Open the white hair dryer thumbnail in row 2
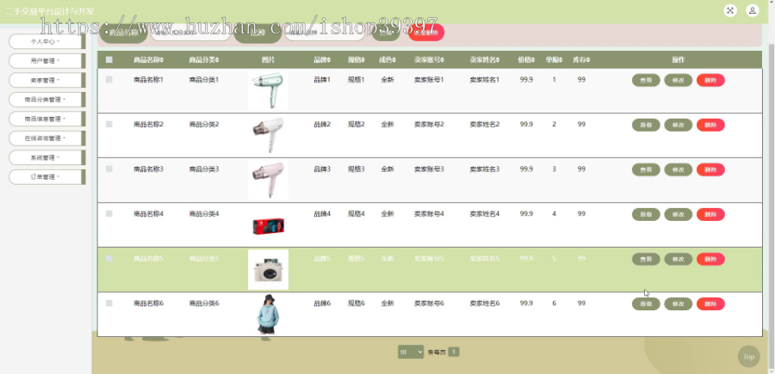 click(x=268, y=135)
